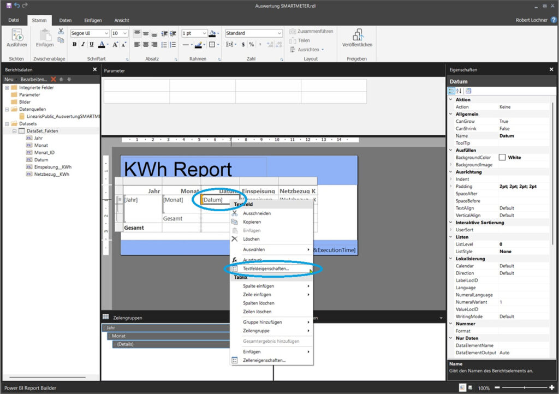The height and width of the screenshot is (394, 559).
Task: Click the undo arrow in title bar
Action: coord(17,5)
